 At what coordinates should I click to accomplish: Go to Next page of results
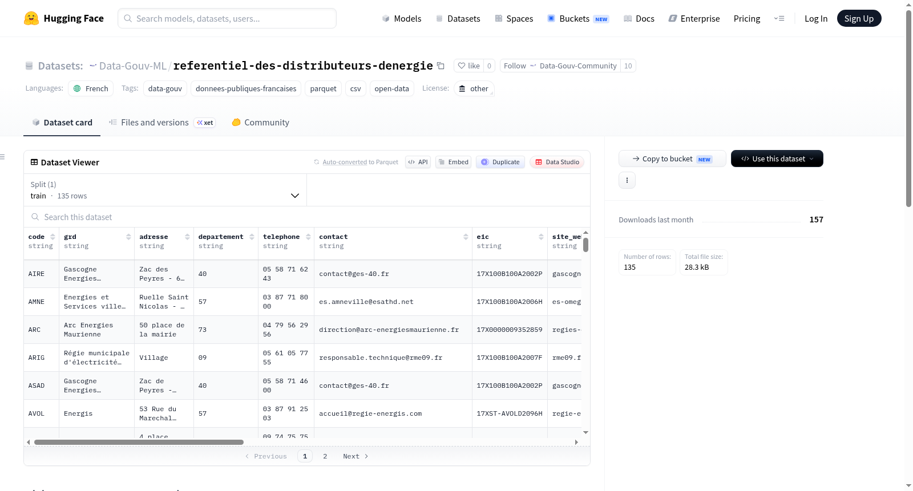pos(355,456)
